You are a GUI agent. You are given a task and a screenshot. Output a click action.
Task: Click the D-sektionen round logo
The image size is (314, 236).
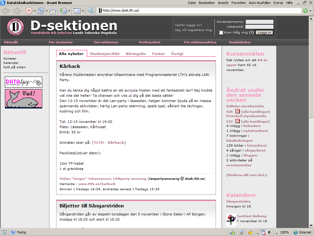pos(15,27)
